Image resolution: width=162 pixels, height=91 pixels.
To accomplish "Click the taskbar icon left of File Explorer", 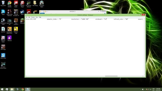I will [7, 89].
